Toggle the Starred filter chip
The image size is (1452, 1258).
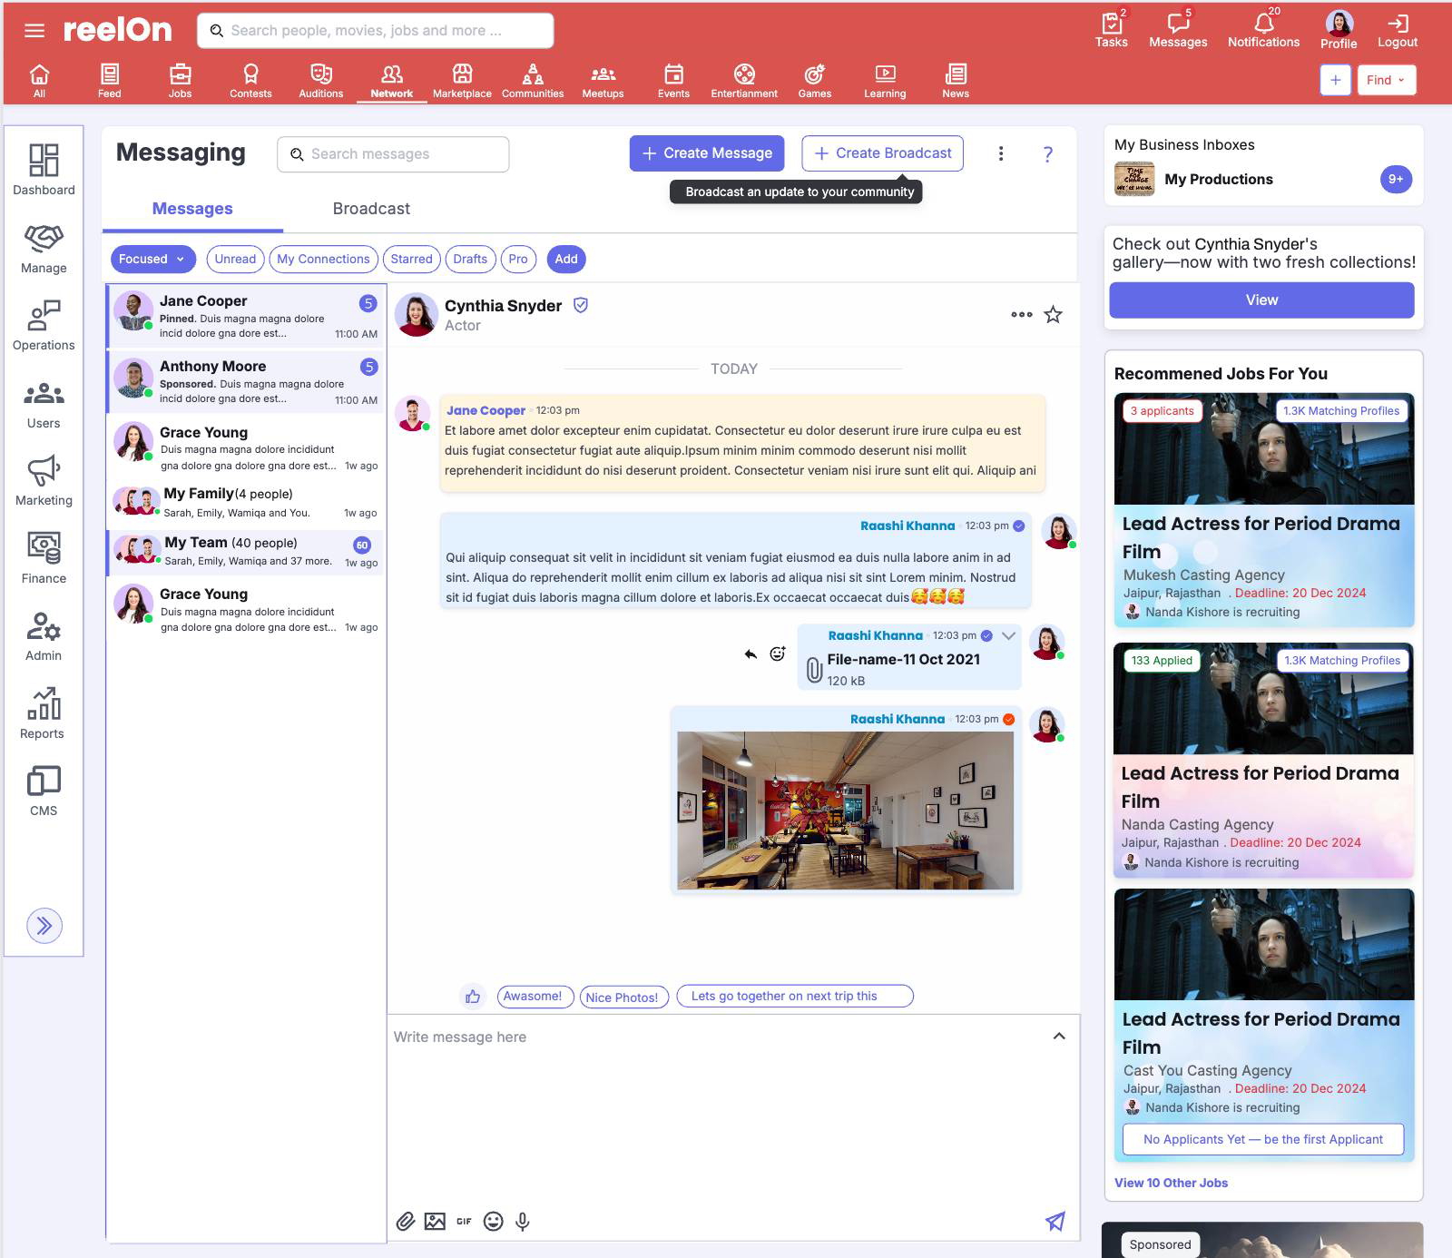coord(411,259)
